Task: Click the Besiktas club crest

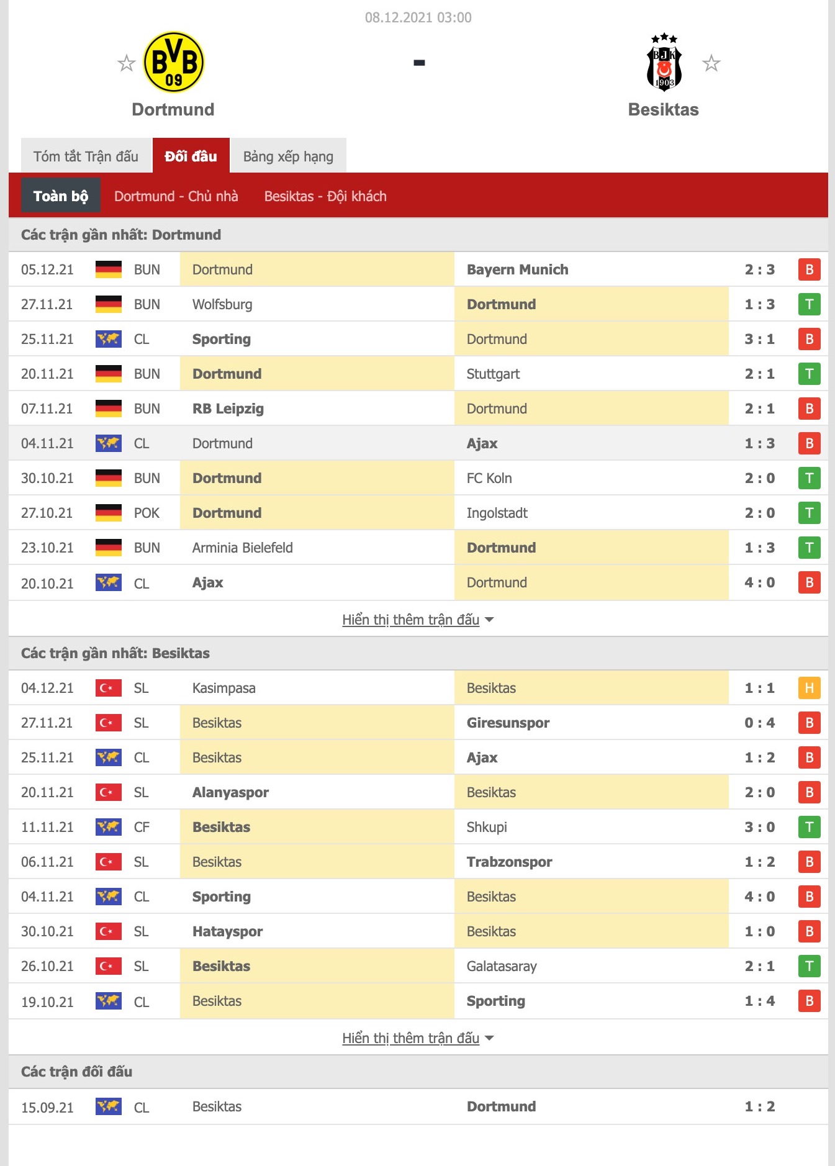Action: click(664, 62)
